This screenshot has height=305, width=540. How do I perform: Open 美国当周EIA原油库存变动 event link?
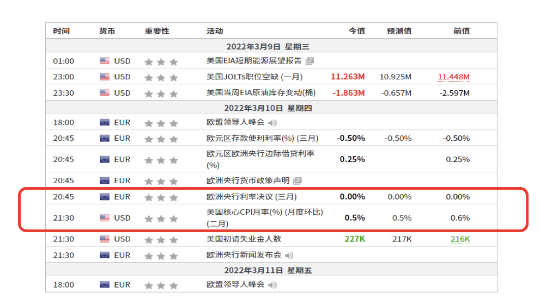coord(261,93)
